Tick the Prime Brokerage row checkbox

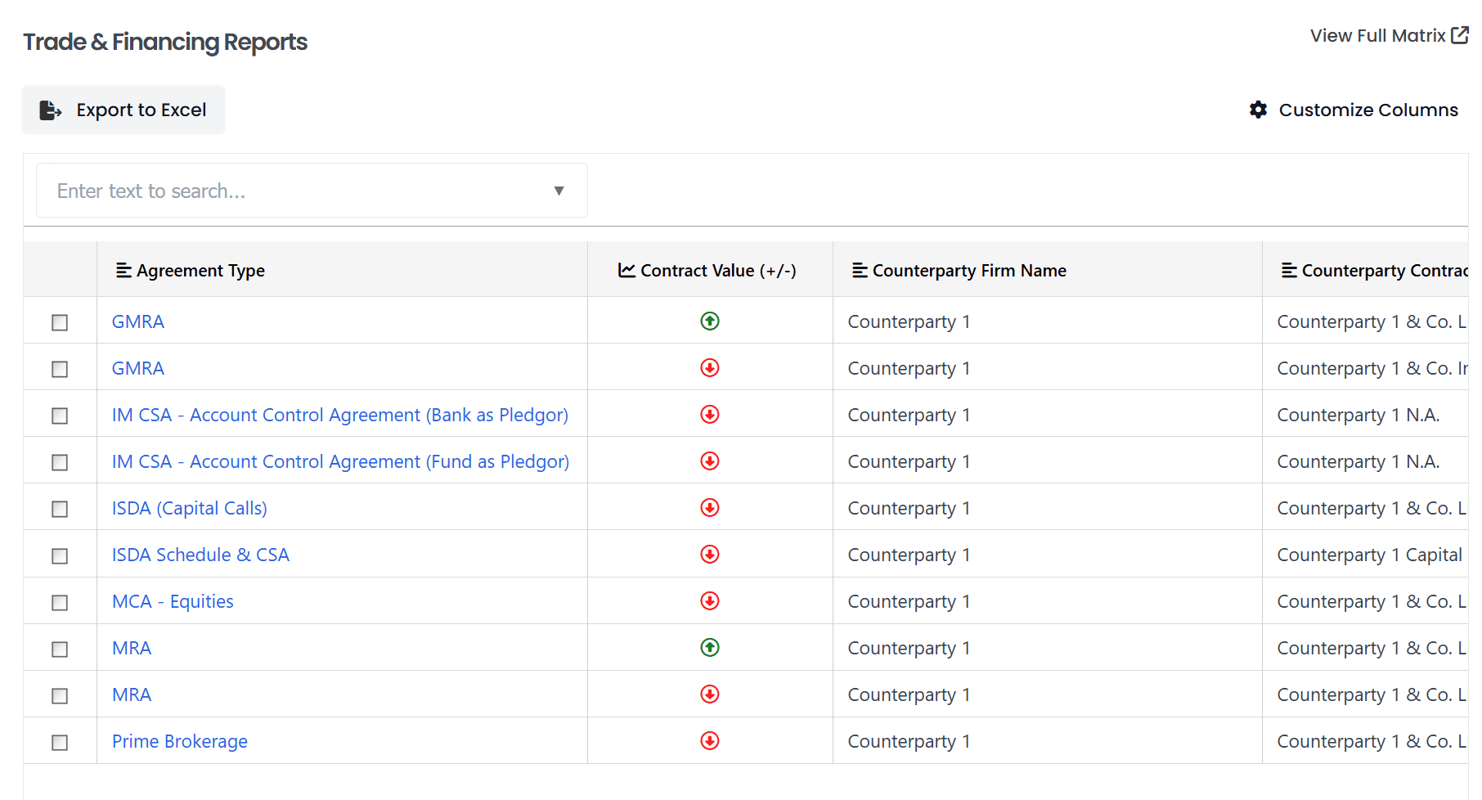pyautogui.click(x=60, y=742)
